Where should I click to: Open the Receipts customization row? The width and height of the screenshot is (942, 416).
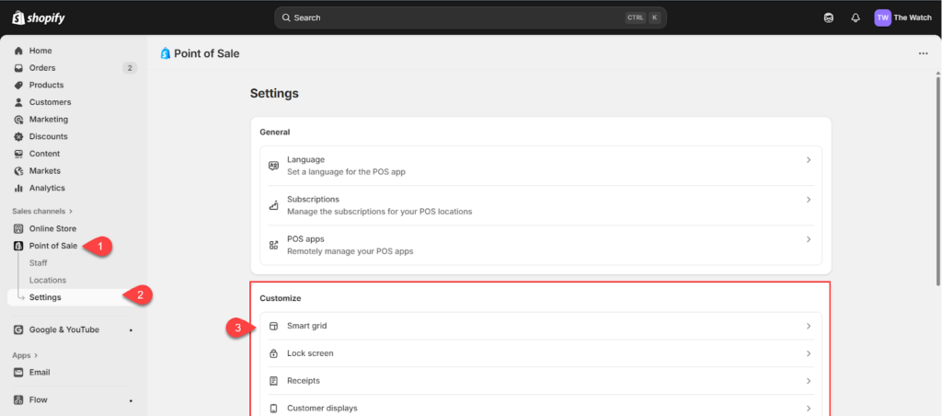[540, 381]
